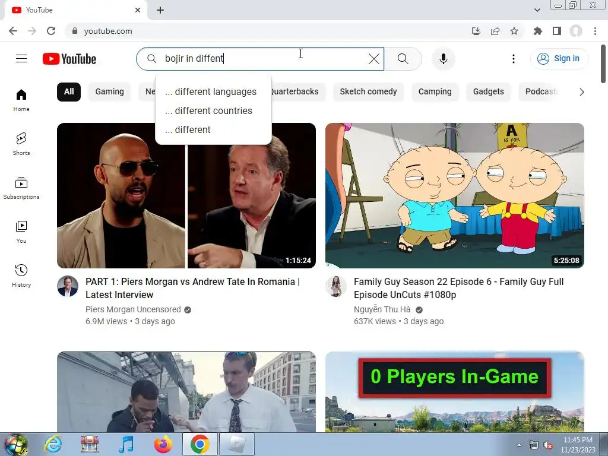Toggle the Chrome side panel icon
This screenshot has height=456, width=608.
[x=557, y=31]
